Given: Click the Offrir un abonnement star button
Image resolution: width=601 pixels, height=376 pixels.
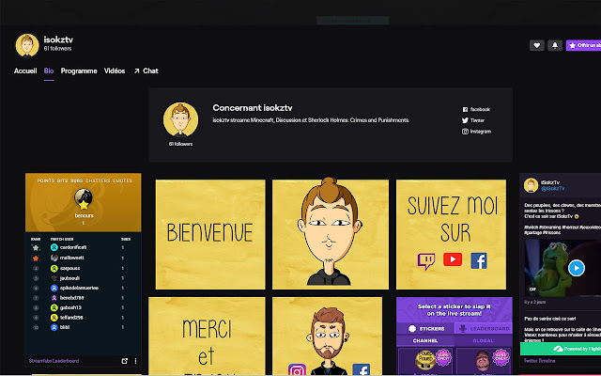Looking at the screenshot, I should point(583,45).
